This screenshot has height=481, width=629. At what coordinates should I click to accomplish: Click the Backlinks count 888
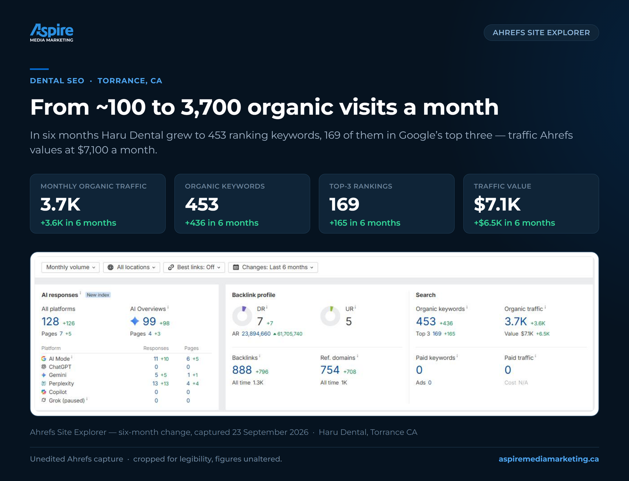point(242,370)
